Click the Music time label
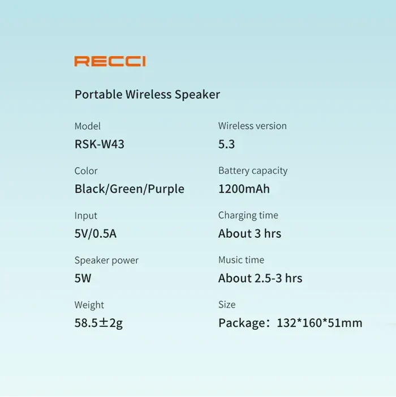Screen dimensions: 396x397 tap(241, 260)
